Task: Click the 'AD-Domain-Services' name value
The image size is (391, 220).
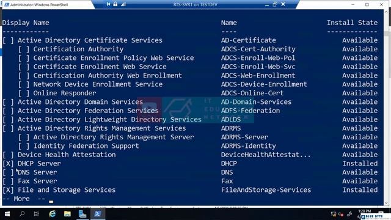Action: 256,102
